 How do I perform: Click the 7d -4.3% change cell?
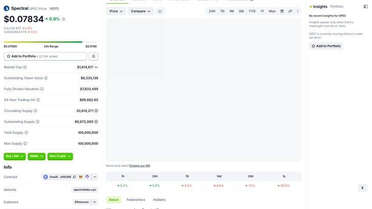(x=187, y=185)
